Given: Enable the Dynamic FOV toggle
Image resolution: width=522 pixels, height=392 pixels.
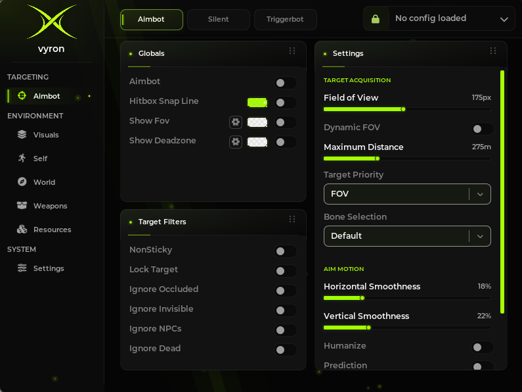Looking at the screenshot, I should click(x=483, y=129).
